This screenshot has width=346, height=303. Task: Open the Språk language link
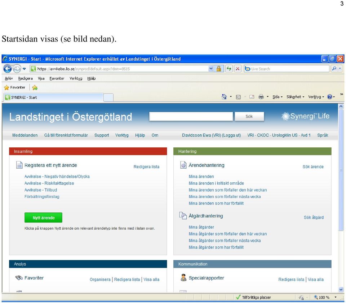(323, 135)
